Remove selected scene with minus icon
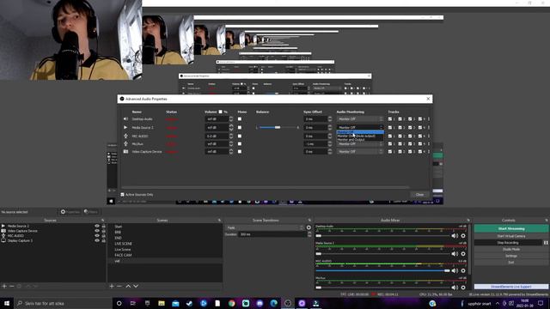 coord(119,286)
